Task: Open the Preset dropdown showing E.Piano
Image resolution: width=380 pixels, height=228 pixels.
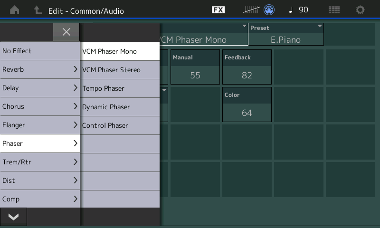Action: [285, 35]
